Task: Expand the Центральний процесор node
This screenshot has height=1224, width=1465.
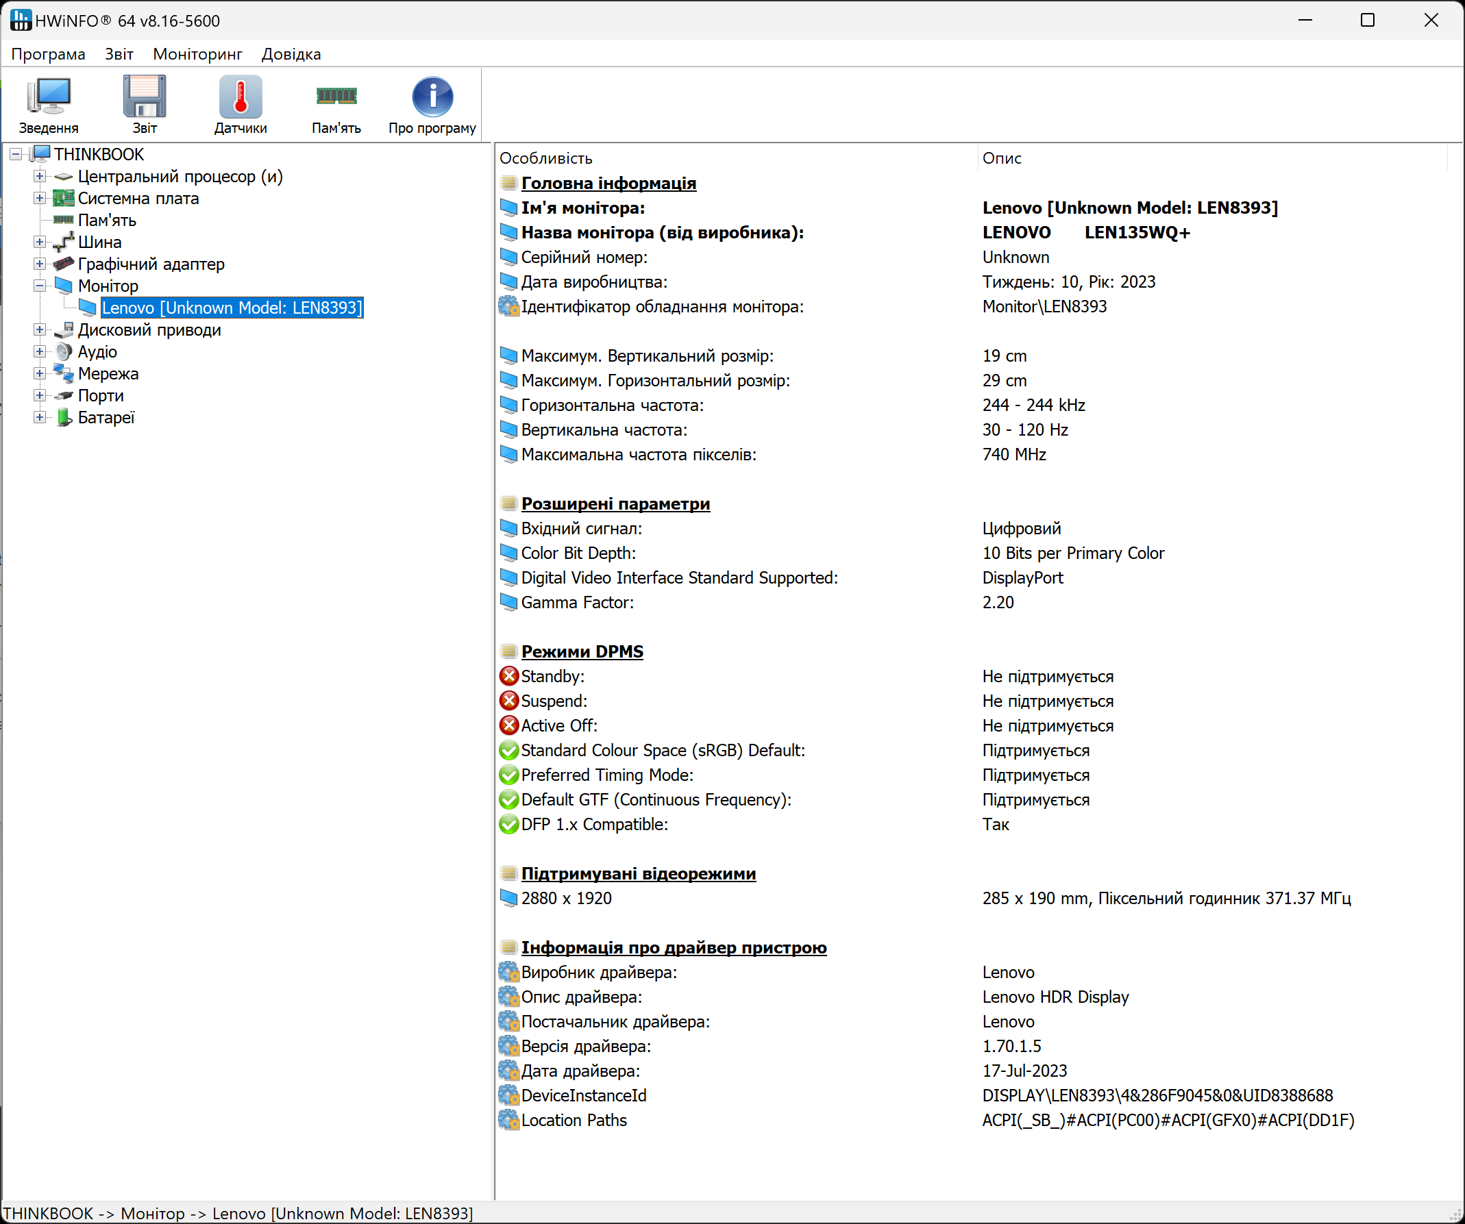Action: click(x=40, y=177)
